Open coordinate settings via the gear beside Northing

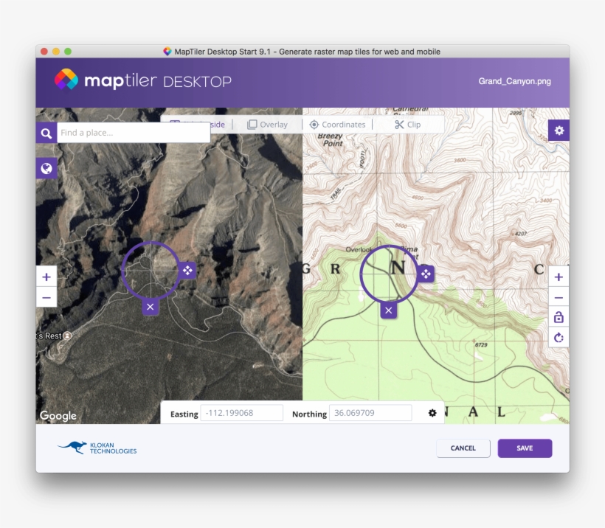point(432,413)
